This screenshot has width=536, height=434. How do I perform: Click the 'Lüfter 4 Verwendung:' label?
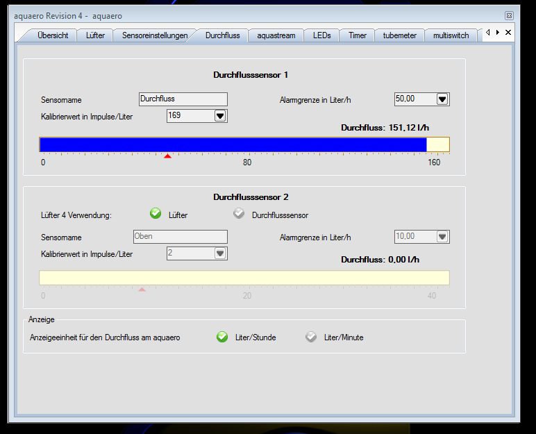76,215
